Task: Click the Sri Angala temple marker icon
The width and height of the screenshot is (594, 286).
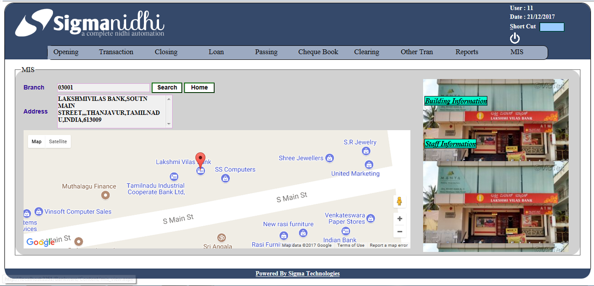Action: click(x=222, y=238)
